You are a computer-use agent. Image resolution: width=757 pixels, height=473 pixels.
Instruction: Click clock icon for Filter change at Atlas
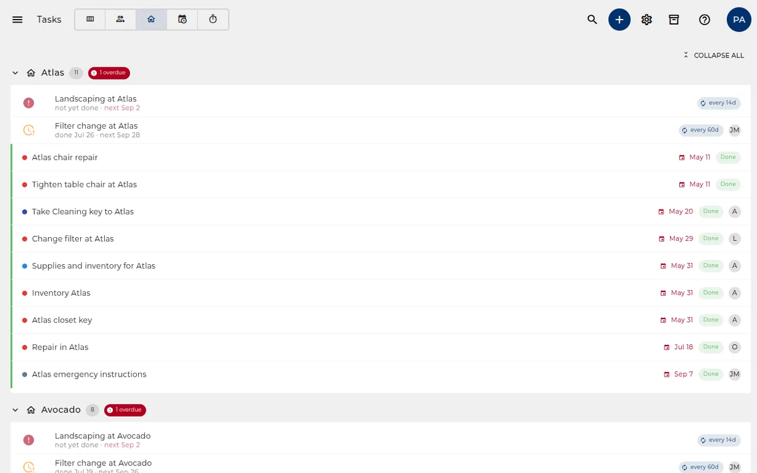[28, 130]
